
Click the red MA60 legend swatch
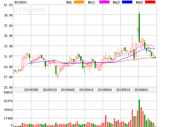tap(150, 2)
